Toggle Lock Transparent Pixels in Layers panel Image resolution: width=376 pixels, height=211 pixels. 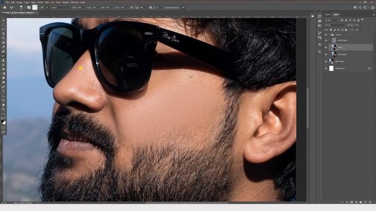click(331, 30)
